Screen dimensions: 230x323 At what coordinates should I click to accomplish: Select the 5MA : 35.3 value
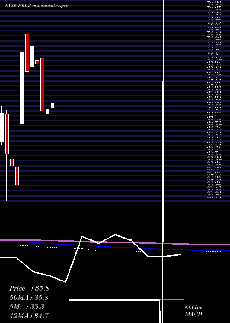pos(27,307)
